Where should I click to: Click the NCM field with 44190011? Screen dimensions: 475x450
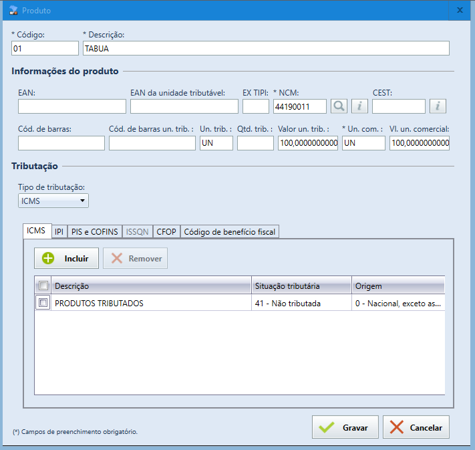coord(300,106)
